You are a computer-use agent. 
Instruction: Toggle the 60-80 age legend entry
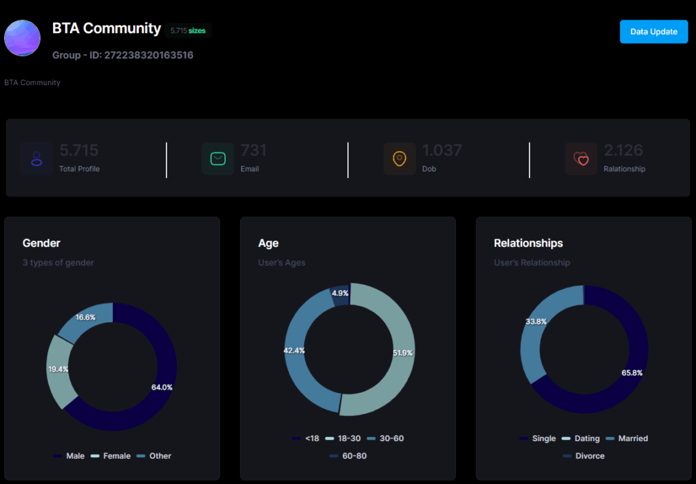click(348, 456)
